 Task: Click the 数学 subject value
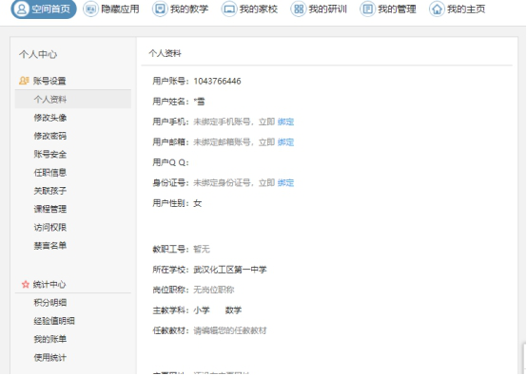coord(233,310)
